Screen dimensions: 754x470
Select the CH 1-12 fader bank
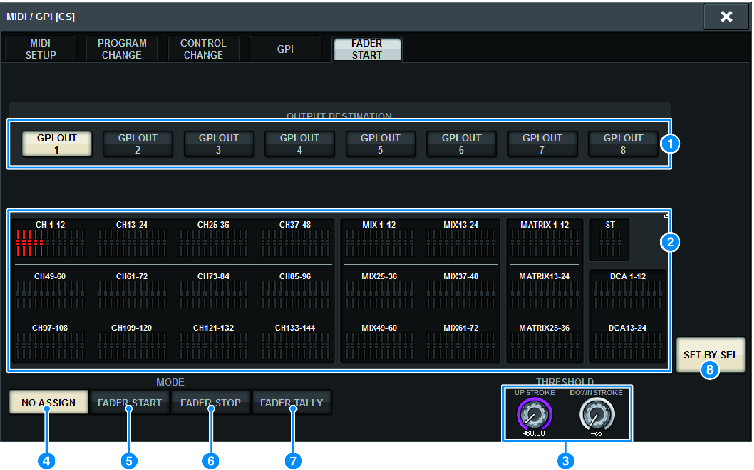(50, 239)
